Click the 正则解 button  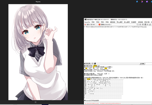coord(142,64)
